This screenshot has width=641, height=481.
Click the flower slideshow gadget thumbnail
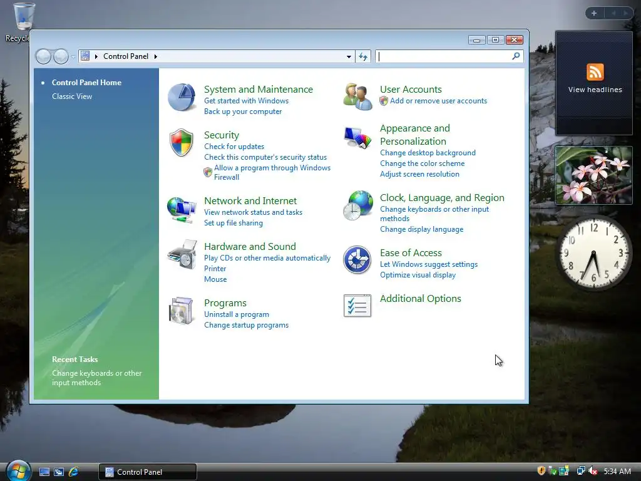point(593,175)
